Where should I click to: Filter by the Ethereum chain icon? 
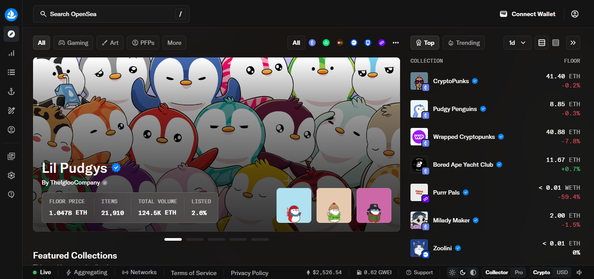[312, 43]
